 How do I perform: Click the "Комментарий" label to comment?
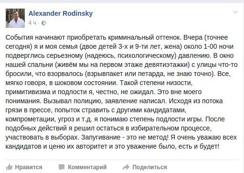coord(87,167)
